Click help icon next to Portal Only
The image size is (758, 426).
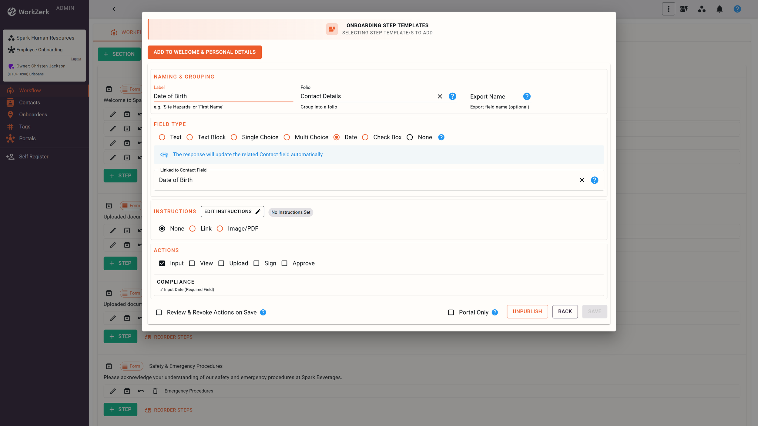(495, 312)
